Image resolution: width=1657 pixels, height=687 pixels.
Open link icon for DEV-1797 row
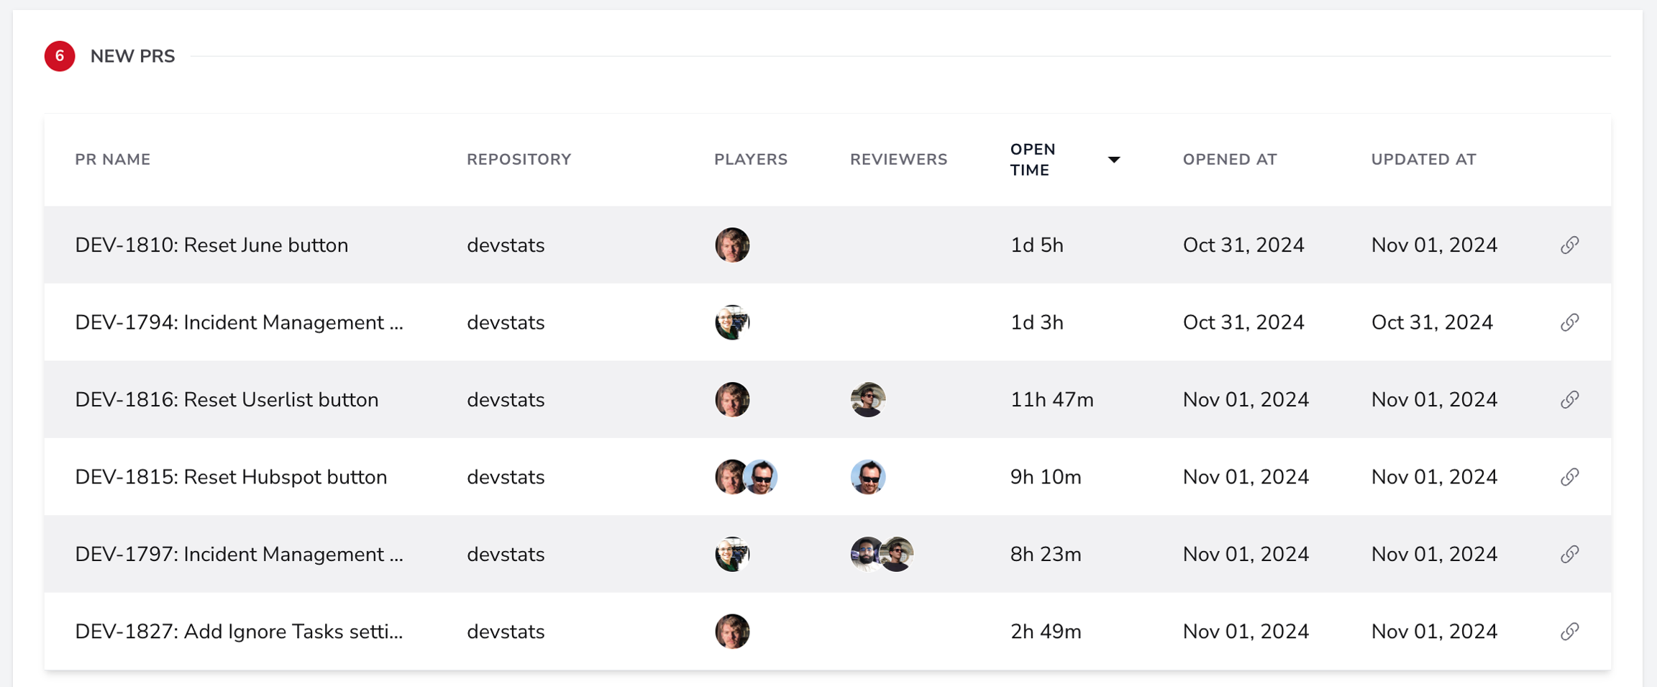click(1569, 554)
